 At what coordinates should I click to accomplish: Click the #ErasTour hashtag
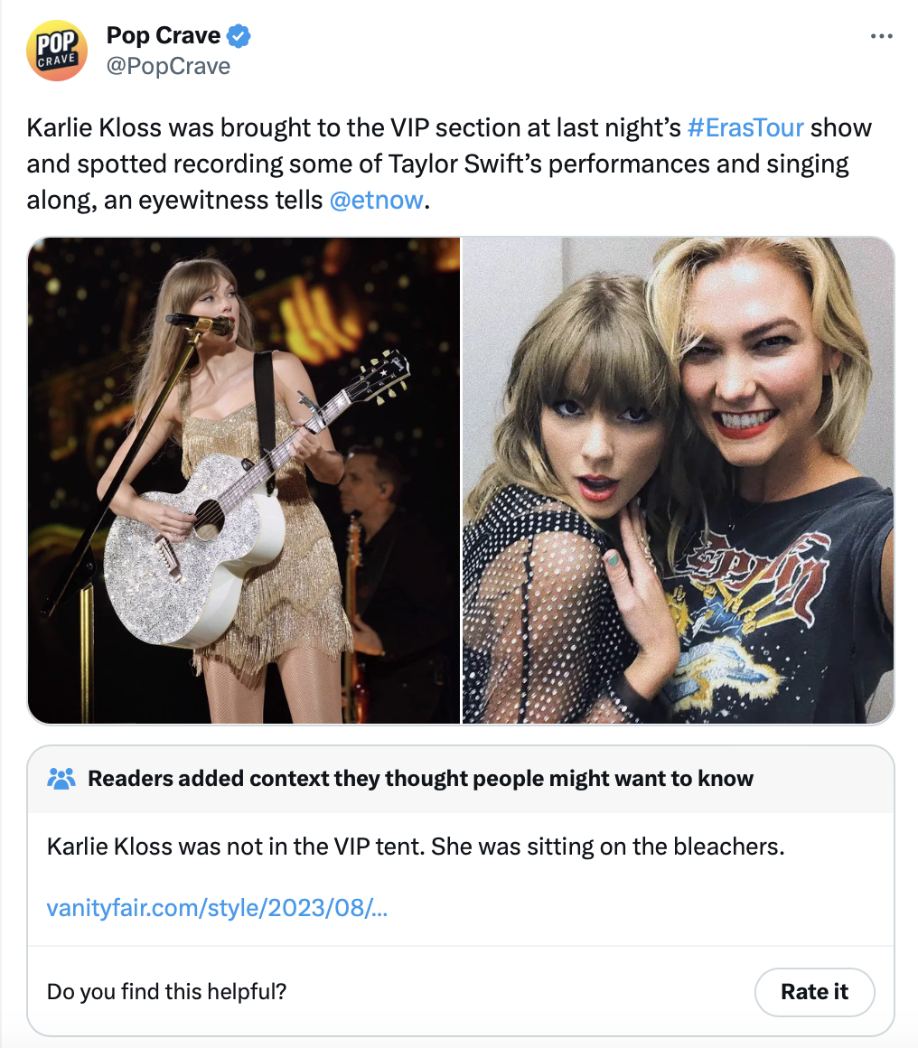pos(745,127)
